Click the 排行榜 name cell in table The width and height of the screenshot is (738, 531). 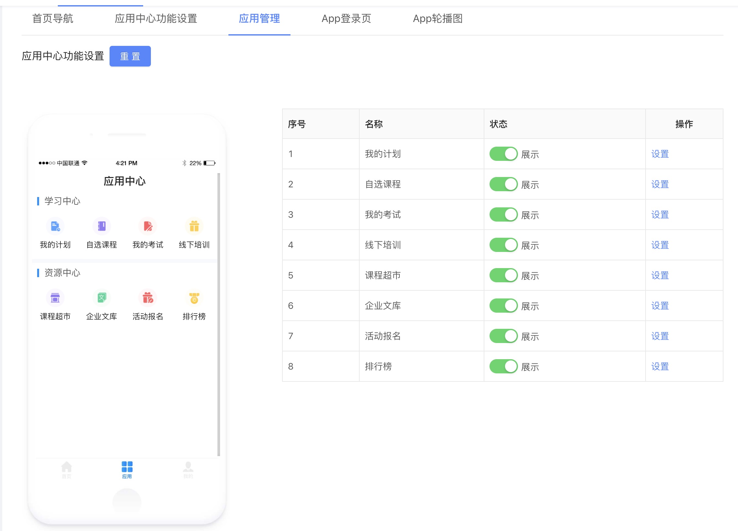[x=421, y=366]
